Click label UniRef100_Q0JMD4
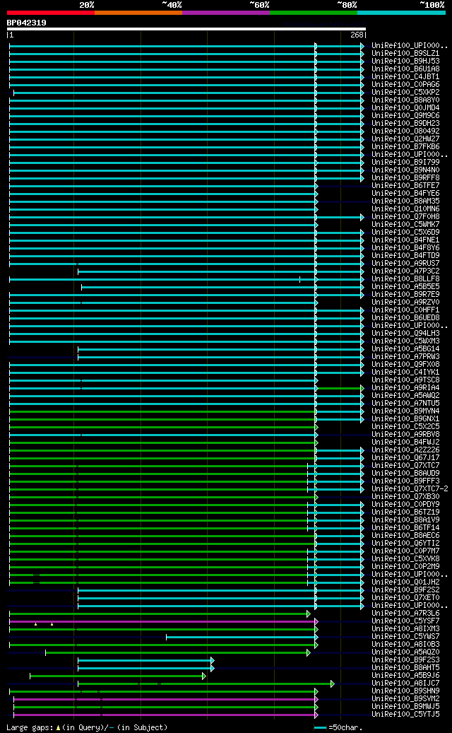The height and width of the screenshot is (733, 452). (x=405, y=107)
